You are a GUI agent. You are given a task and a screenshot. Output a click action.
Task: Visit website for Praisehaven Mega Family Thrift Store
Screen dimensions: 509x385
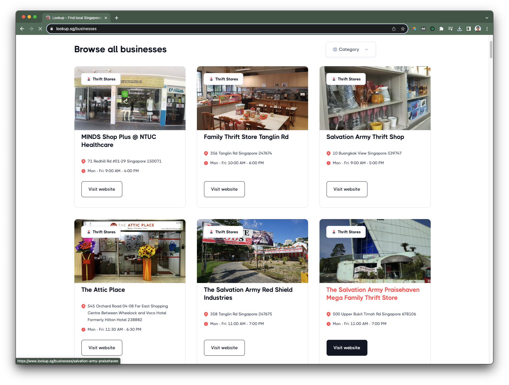pos(347,348)
